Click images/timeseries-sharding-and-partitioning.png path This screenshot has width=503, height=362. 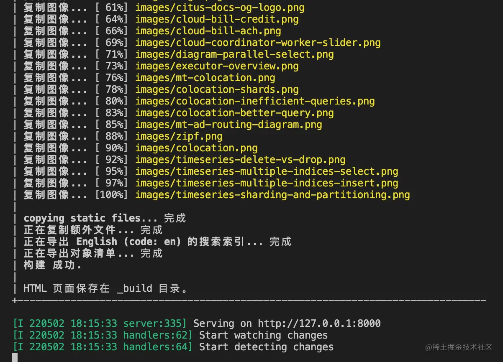[272, 195]
